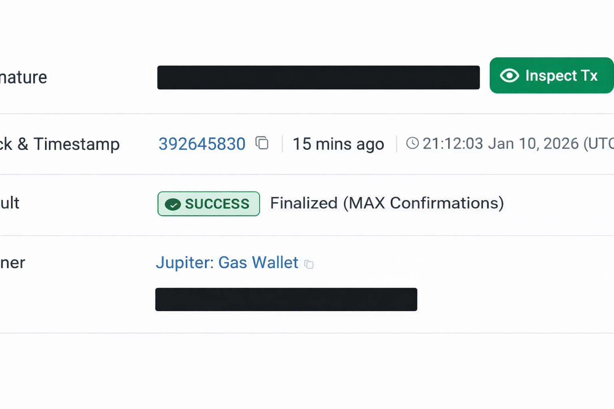
Task: Click the Block & Timestamp row label
Action: (x=60, y=144)
